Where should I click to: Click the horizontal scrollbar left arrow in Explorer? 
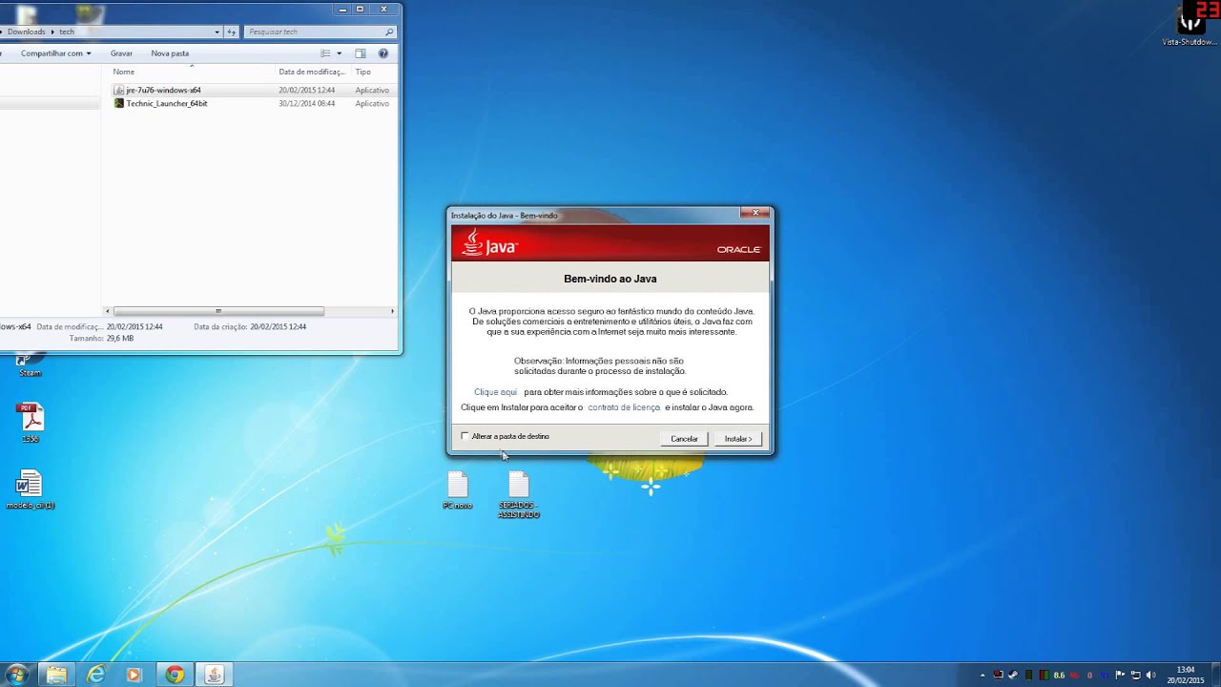[x=108, y=311]
